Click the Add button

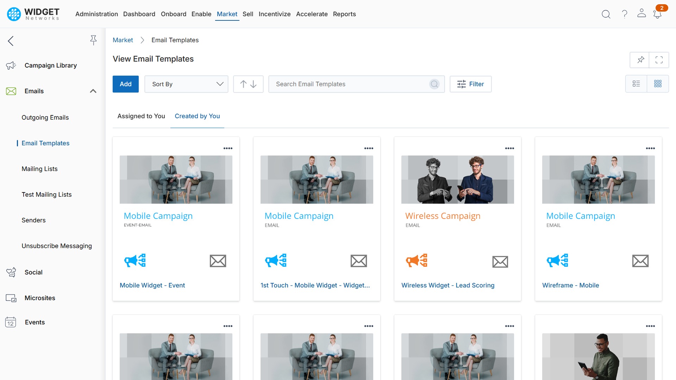click(125, 84)
